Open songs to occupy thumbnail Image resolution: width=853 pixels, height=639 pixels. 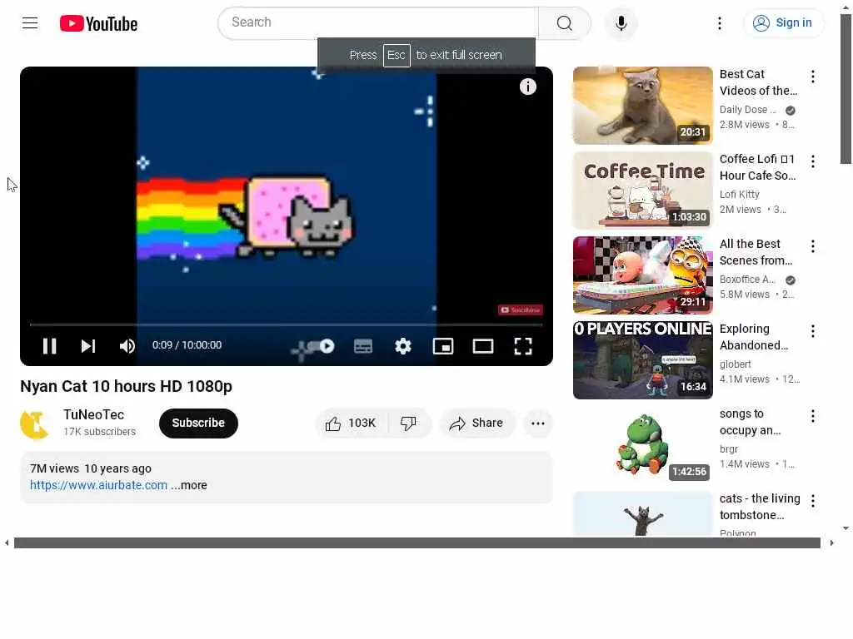(642, 444)
